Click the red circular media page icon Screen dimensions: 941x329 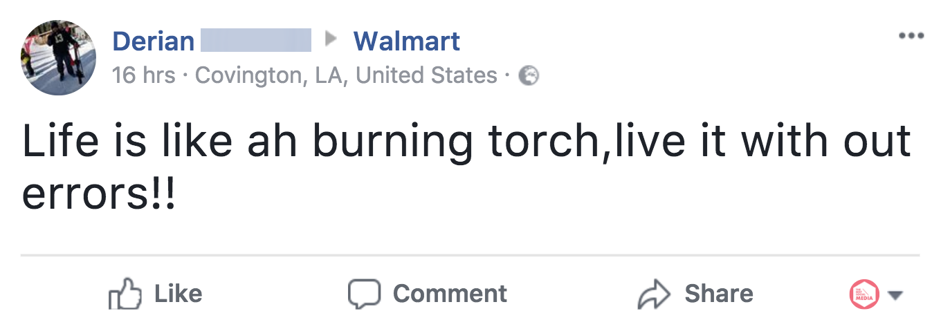tap(864, 294)
